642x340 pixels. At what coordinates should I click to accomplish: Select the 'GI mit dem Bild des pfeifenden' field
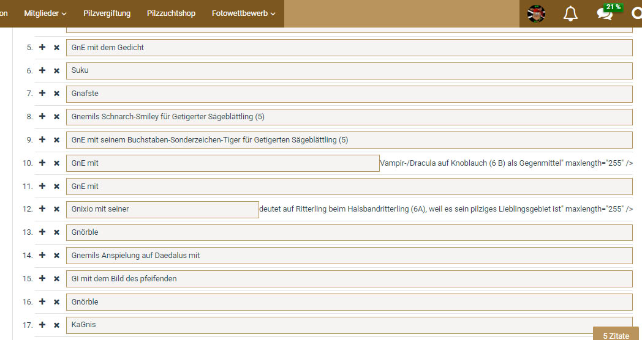click(x=349, y=279)
